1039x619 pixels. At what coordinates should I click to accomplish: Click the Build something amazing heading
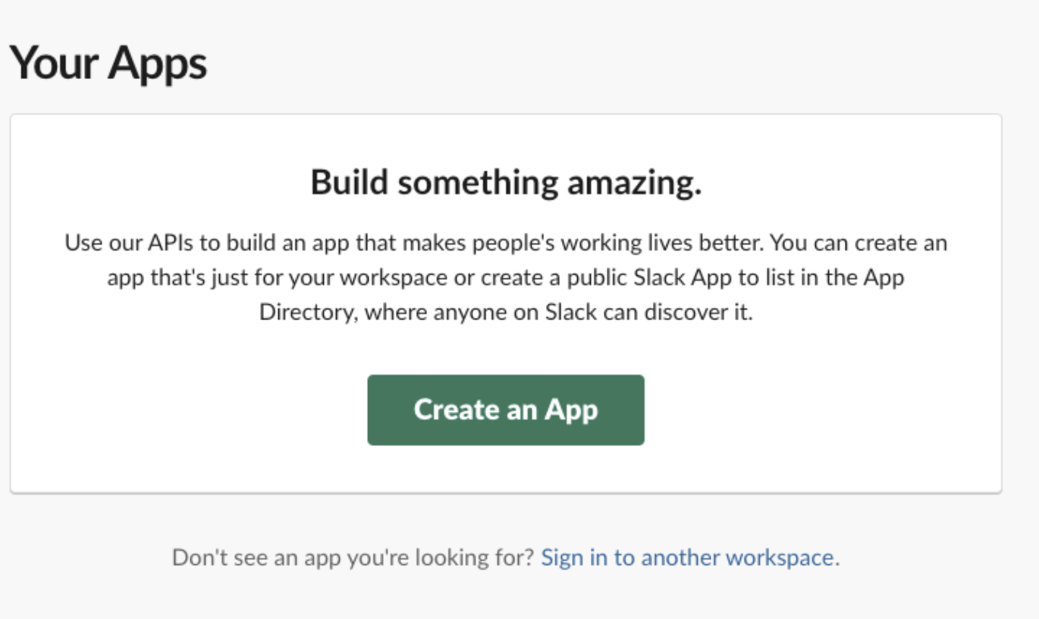click(x=506, y=183)
